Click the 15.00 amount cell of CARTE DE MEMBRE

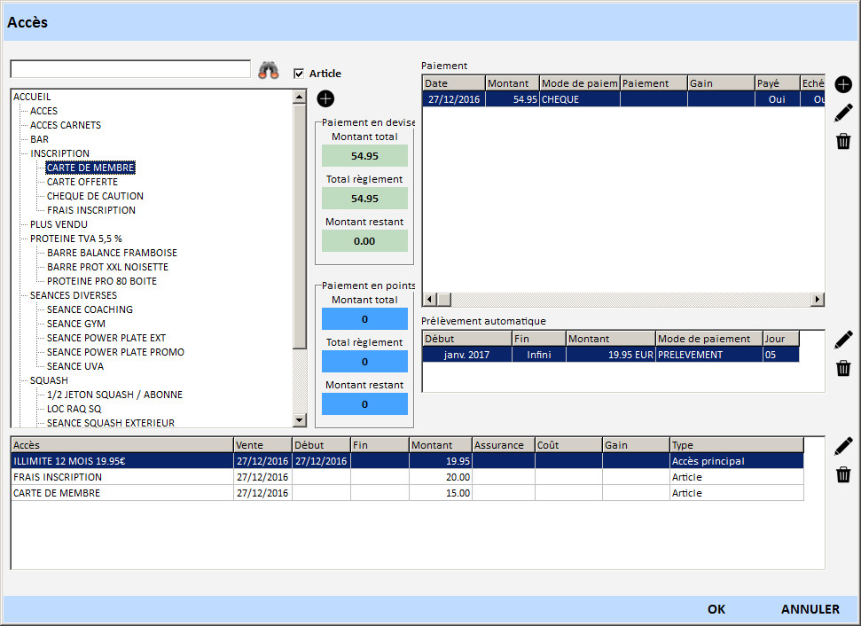pos(441,493)
